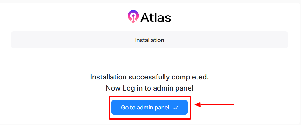Click the purple circle inside the Atlas logo

[133, 15]
